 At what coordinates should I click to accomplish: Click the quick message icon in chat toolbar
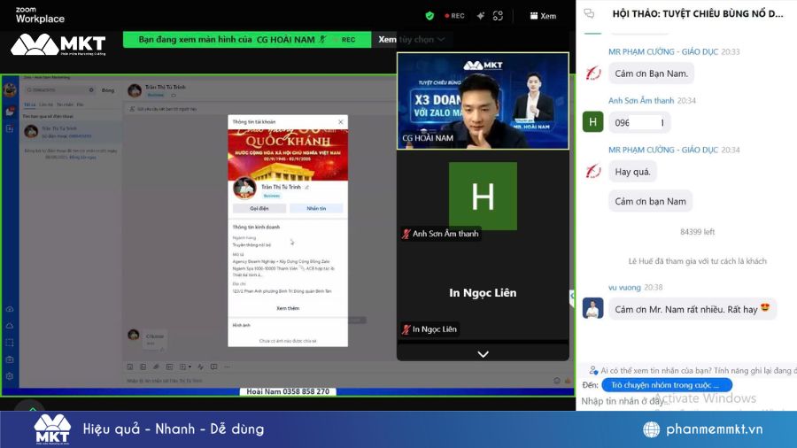coord(214,367)
